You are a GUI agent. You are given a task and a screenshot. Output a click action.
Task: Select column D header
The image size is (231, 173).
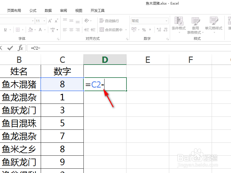tap(105, 60)
